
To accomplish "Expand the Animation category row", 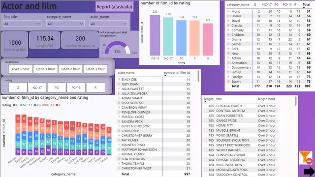I will [228, 62].
